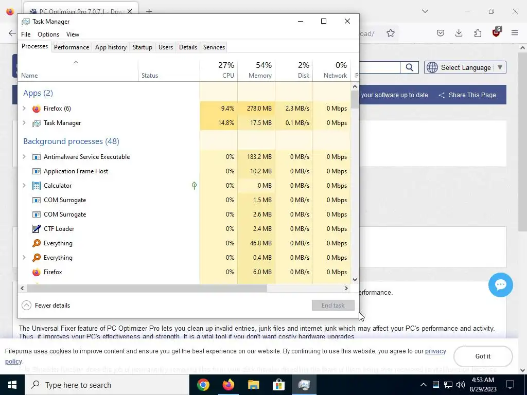
Task: Collapse view with Fewer details
Action: (x=46, y=306)
